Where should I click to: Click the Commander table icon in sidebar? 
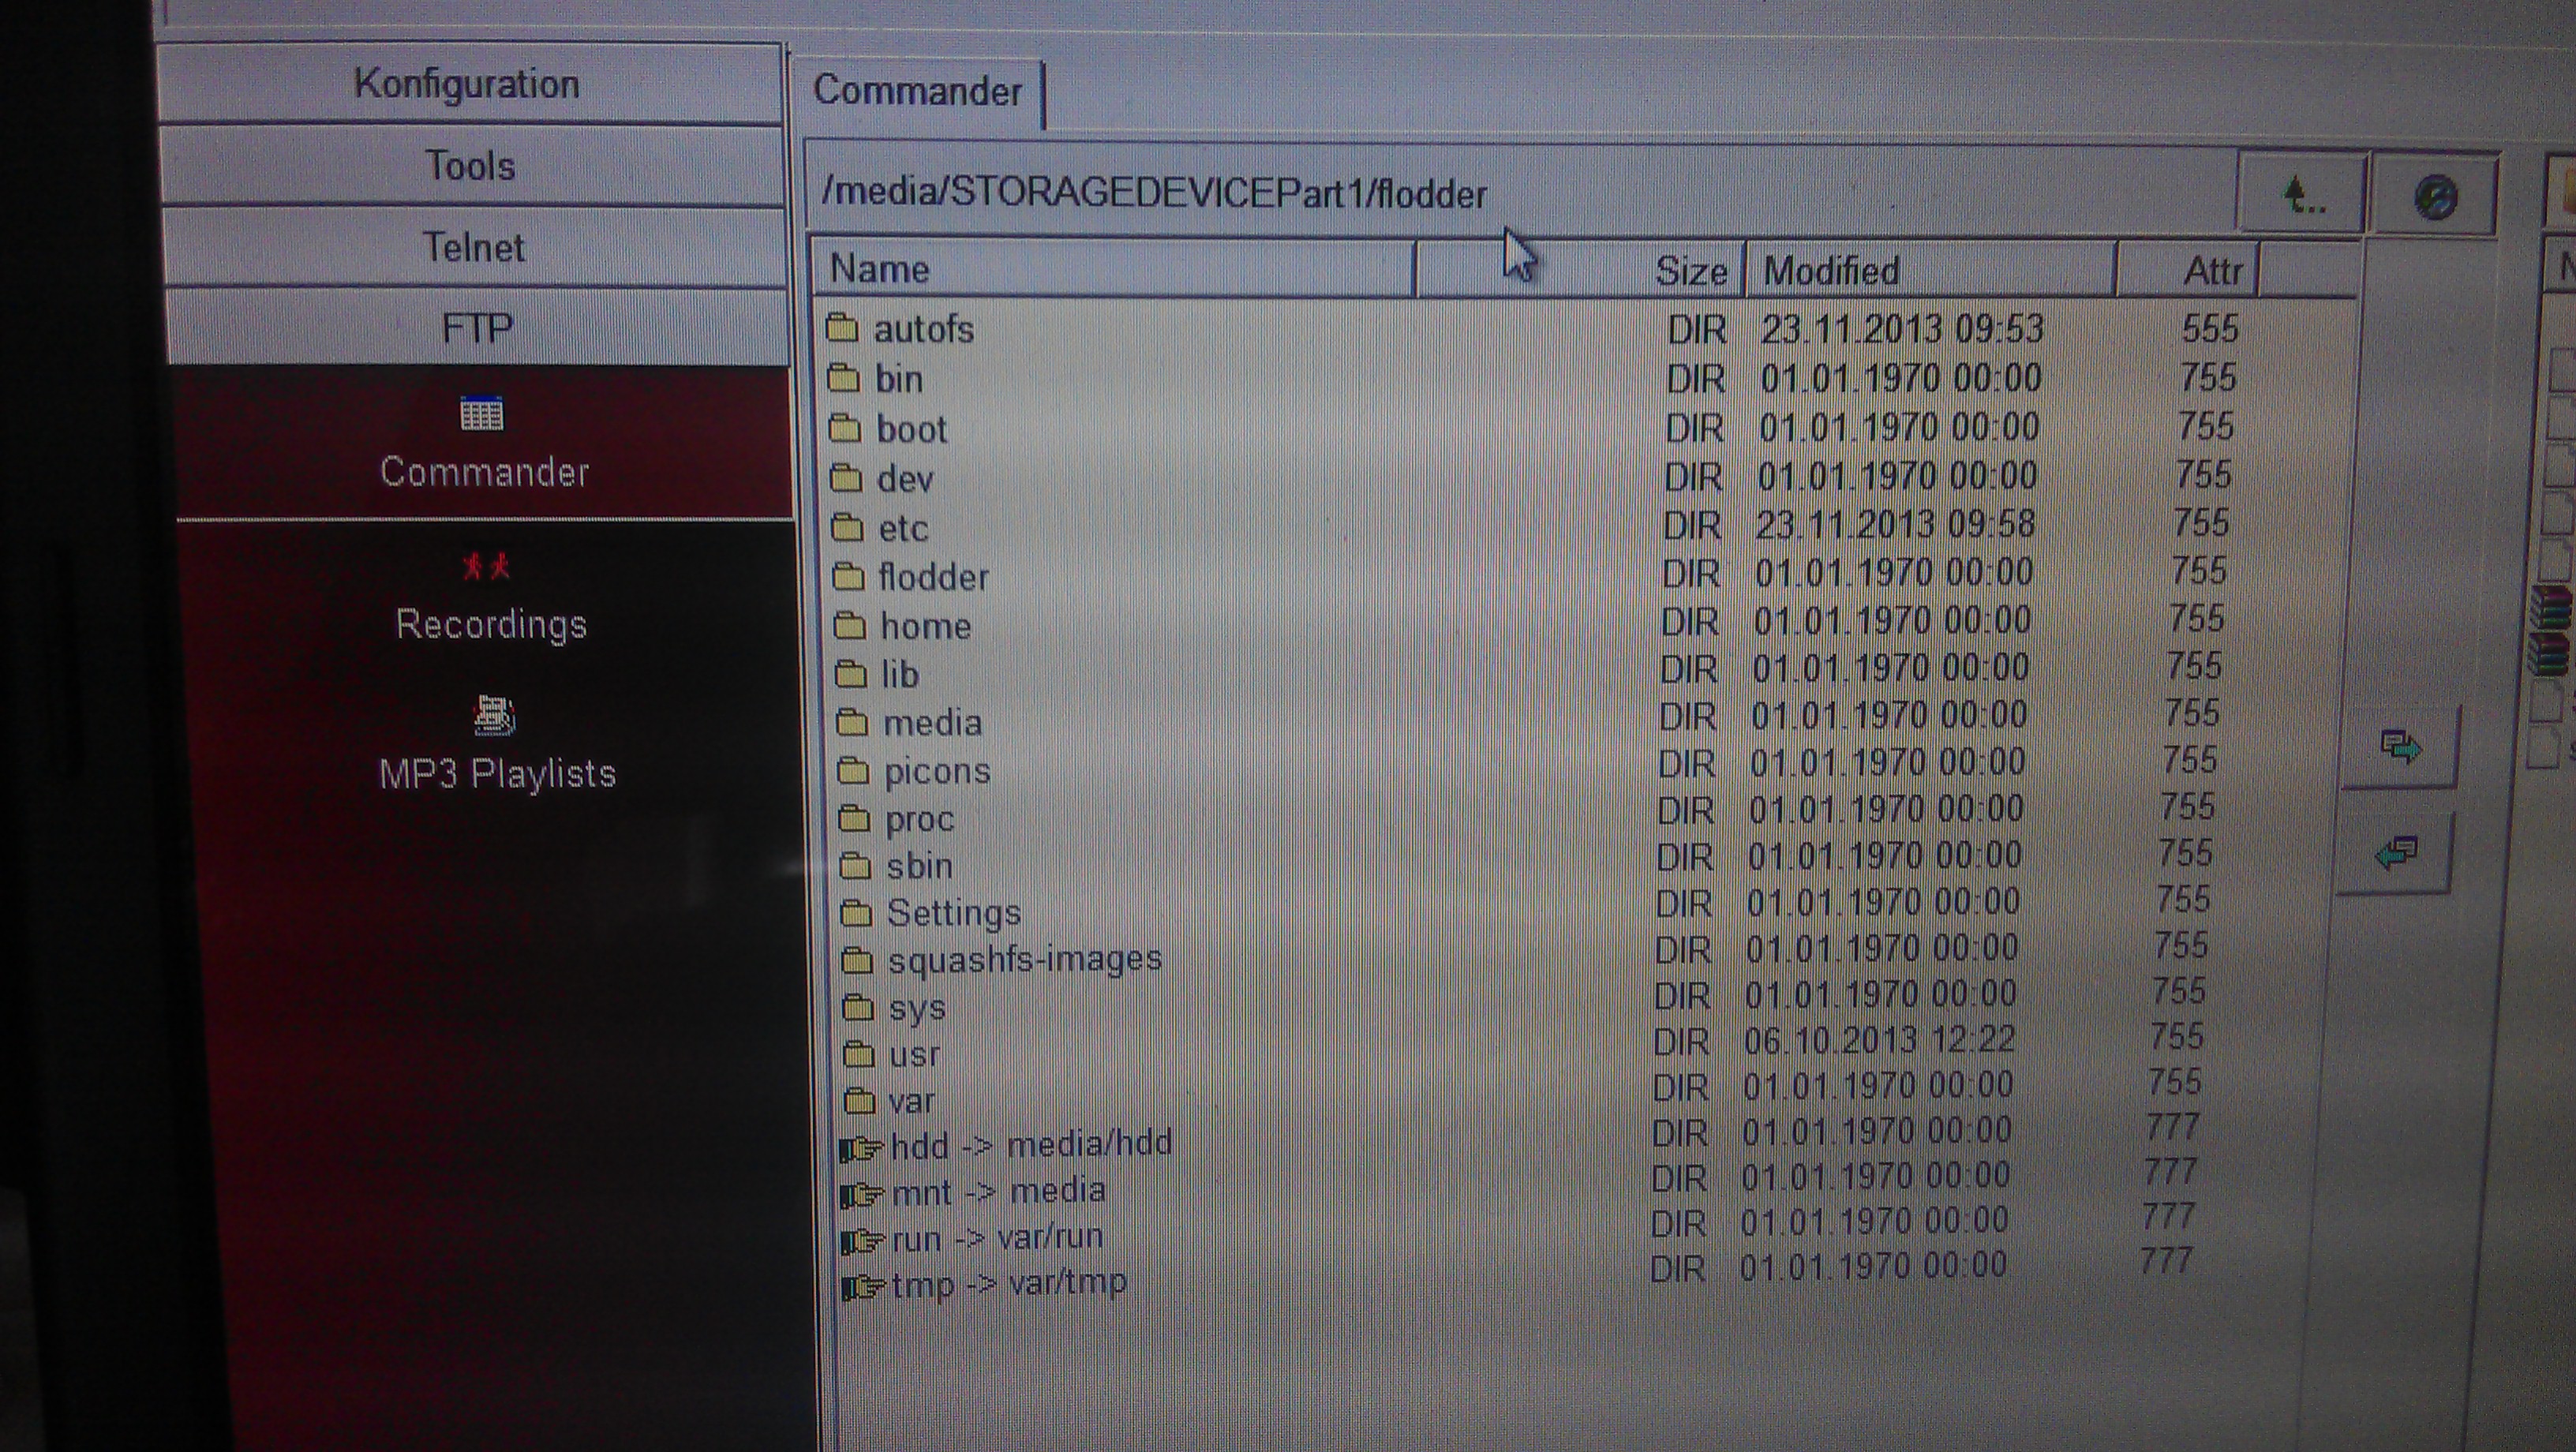click(x=481, y=413)
